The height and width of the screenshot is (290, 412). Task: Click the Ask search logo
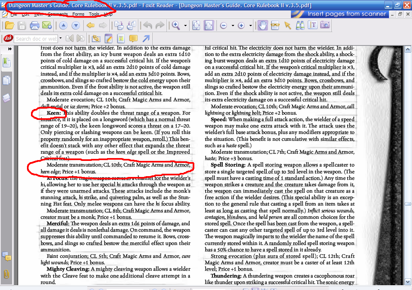pyautogui.click(x=8, y=38)
